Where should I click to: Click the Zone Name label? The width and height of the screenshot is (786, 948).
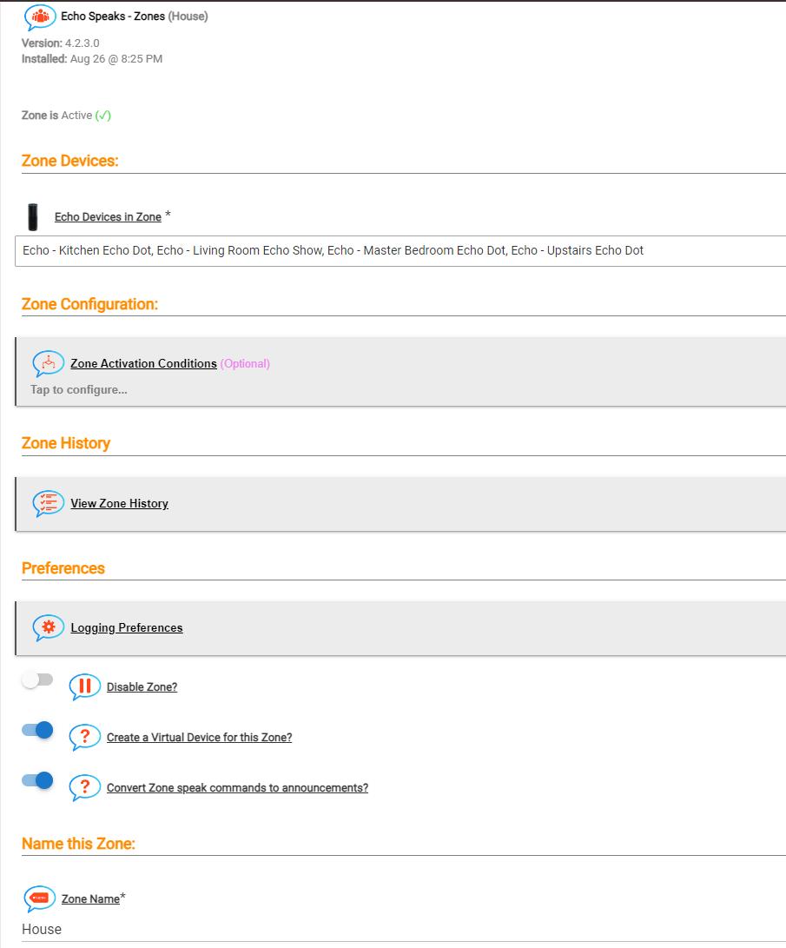point(90,899)
